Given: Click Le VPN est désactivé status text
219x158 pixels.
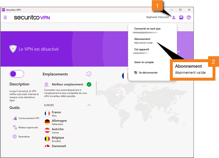Looking at the screenshot, I should (39, 49).
